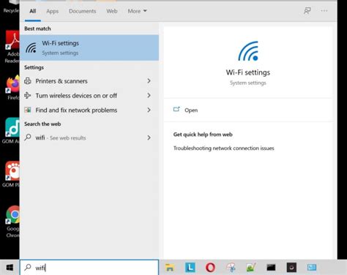Click the Wi-Fi settings title in preview
Image resolution: width=347 pixels, height=275 pixels.
[248, 72]
